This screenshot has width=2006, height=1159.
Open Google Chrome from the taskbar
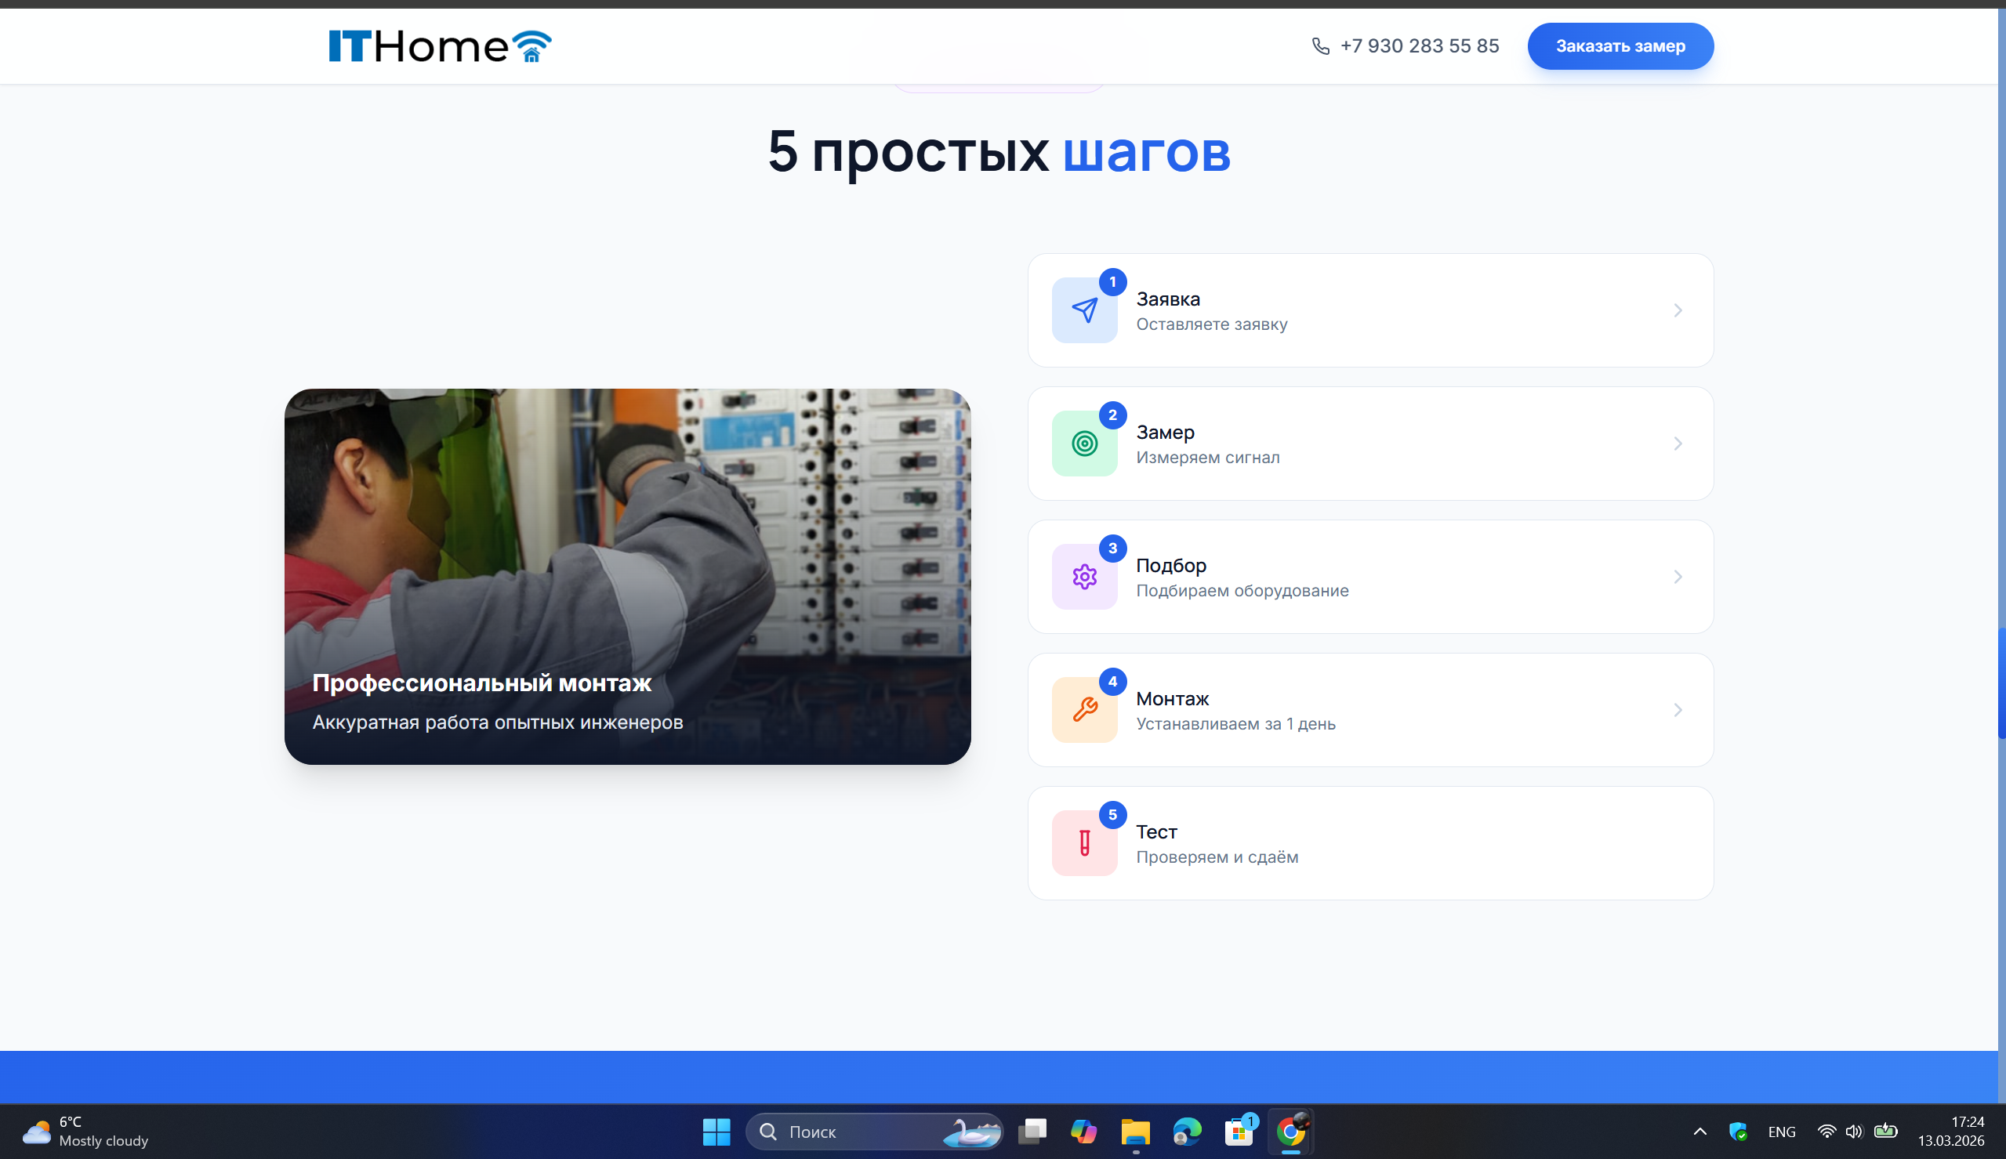click(x=1290, y=1131)
